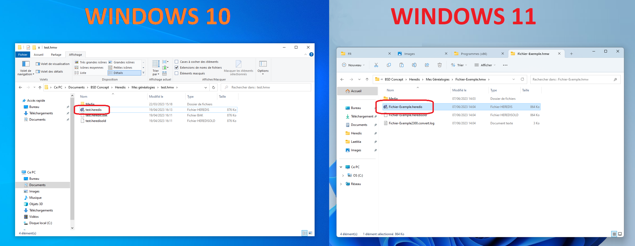The width and height of the screenshot is (635, 246).
Task: Open the test.heredis file
Action: tap(94, 110)
